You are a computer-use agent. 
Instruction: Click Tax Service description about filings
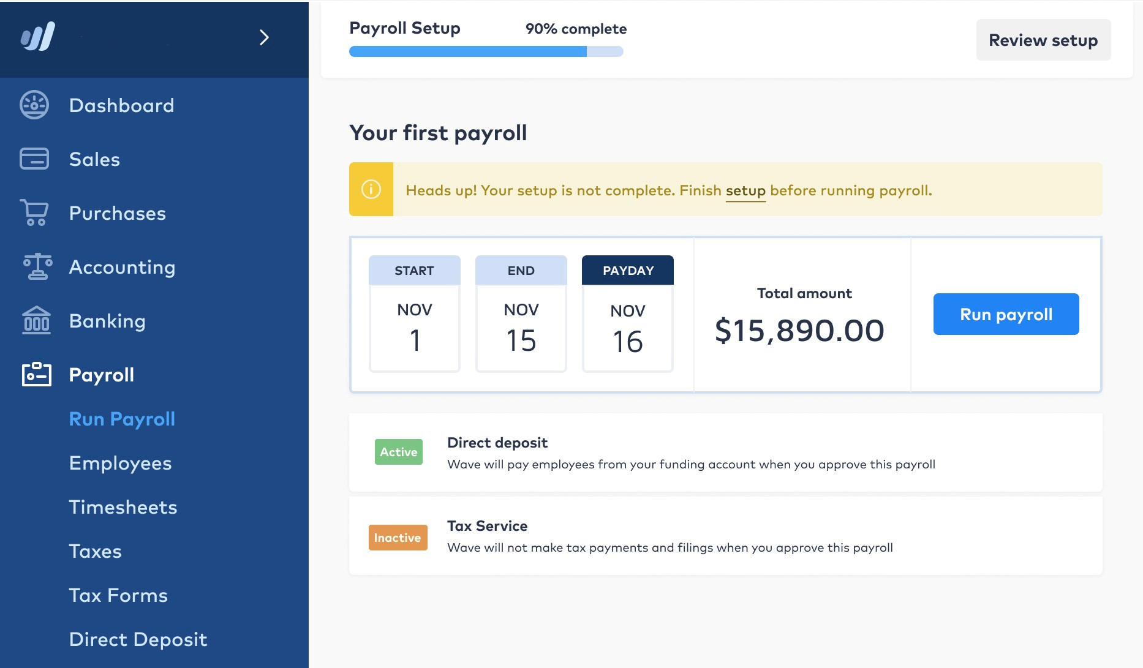(x=670, y=547)
